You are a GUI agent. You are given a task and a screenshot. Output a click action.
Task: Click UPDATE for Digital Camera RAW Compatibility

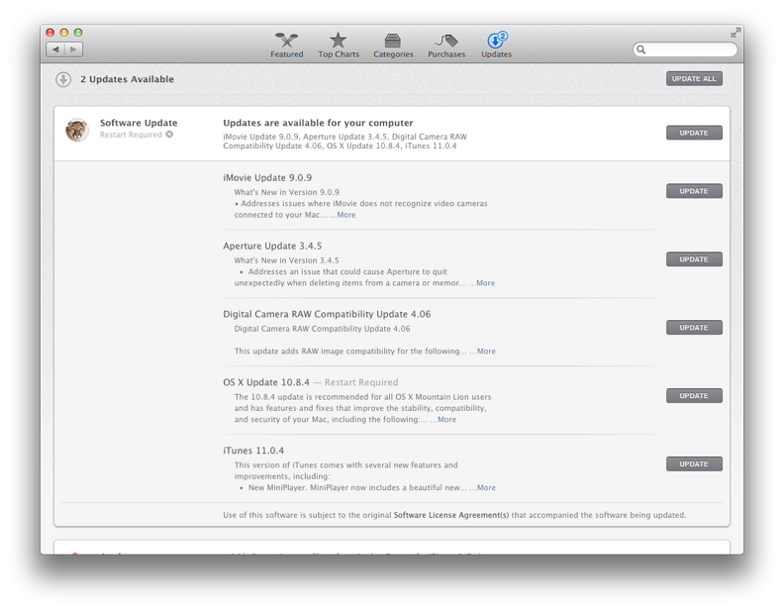[x=694, y=328]
